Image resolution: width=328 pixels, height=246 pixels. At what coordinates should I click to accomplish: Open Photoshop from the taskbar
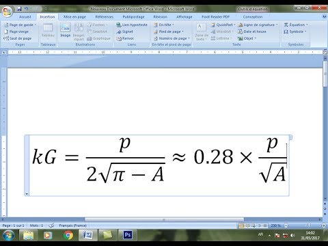[128, 235]
